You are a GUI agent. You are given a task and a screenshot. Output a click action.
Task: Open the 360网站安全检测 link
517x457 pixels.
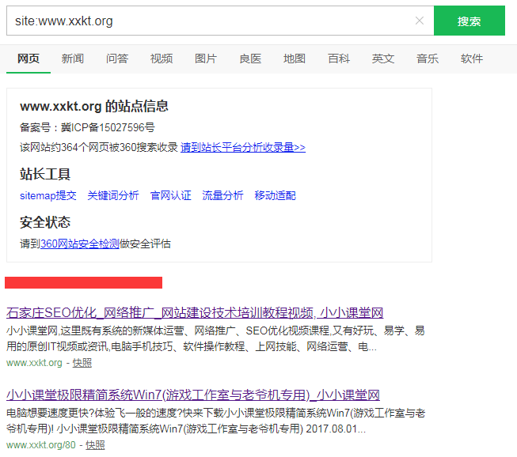[80, 244]
